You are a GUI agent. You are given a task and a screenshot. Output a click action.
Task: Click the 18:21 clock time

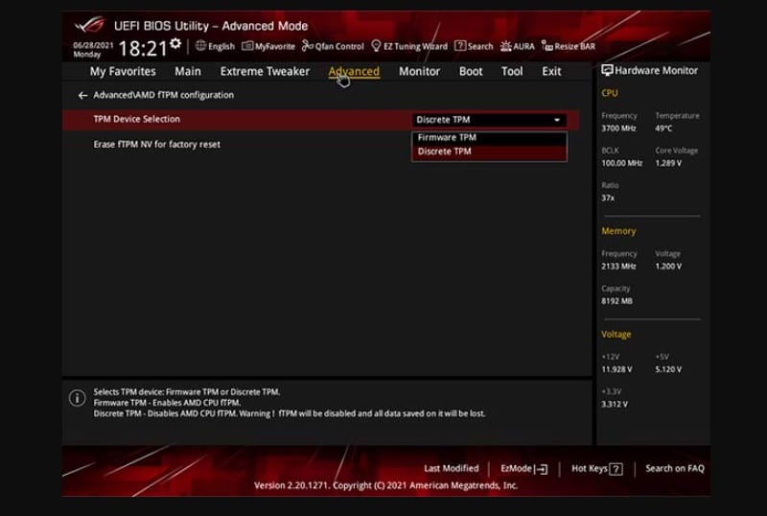click(143, 49)
